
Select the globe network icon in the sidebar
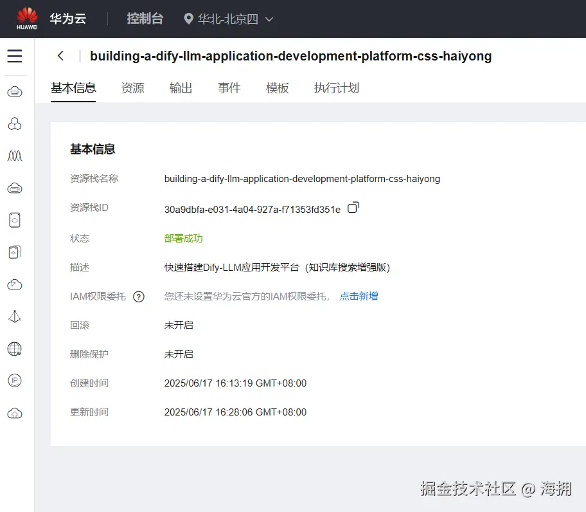(x=14, y=349)
